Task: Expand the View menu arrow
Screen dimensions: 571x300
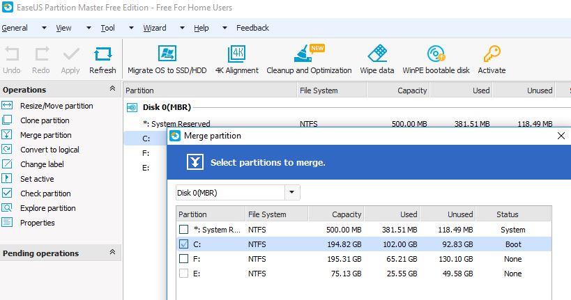Action: pyautogui.click(x=89, y=28)
